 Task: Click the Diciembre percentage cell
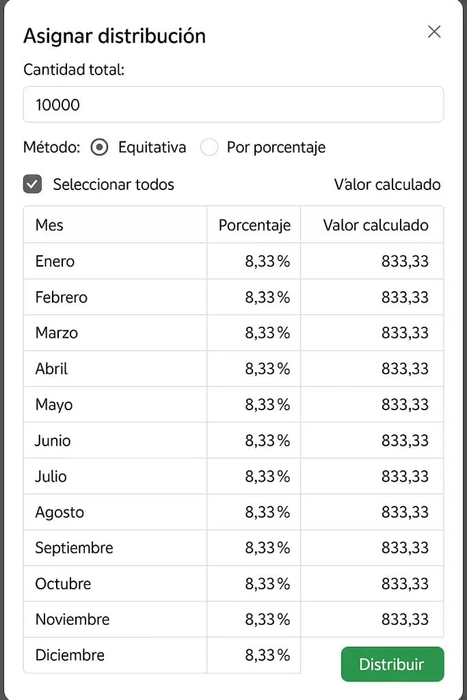click(267, 655)
